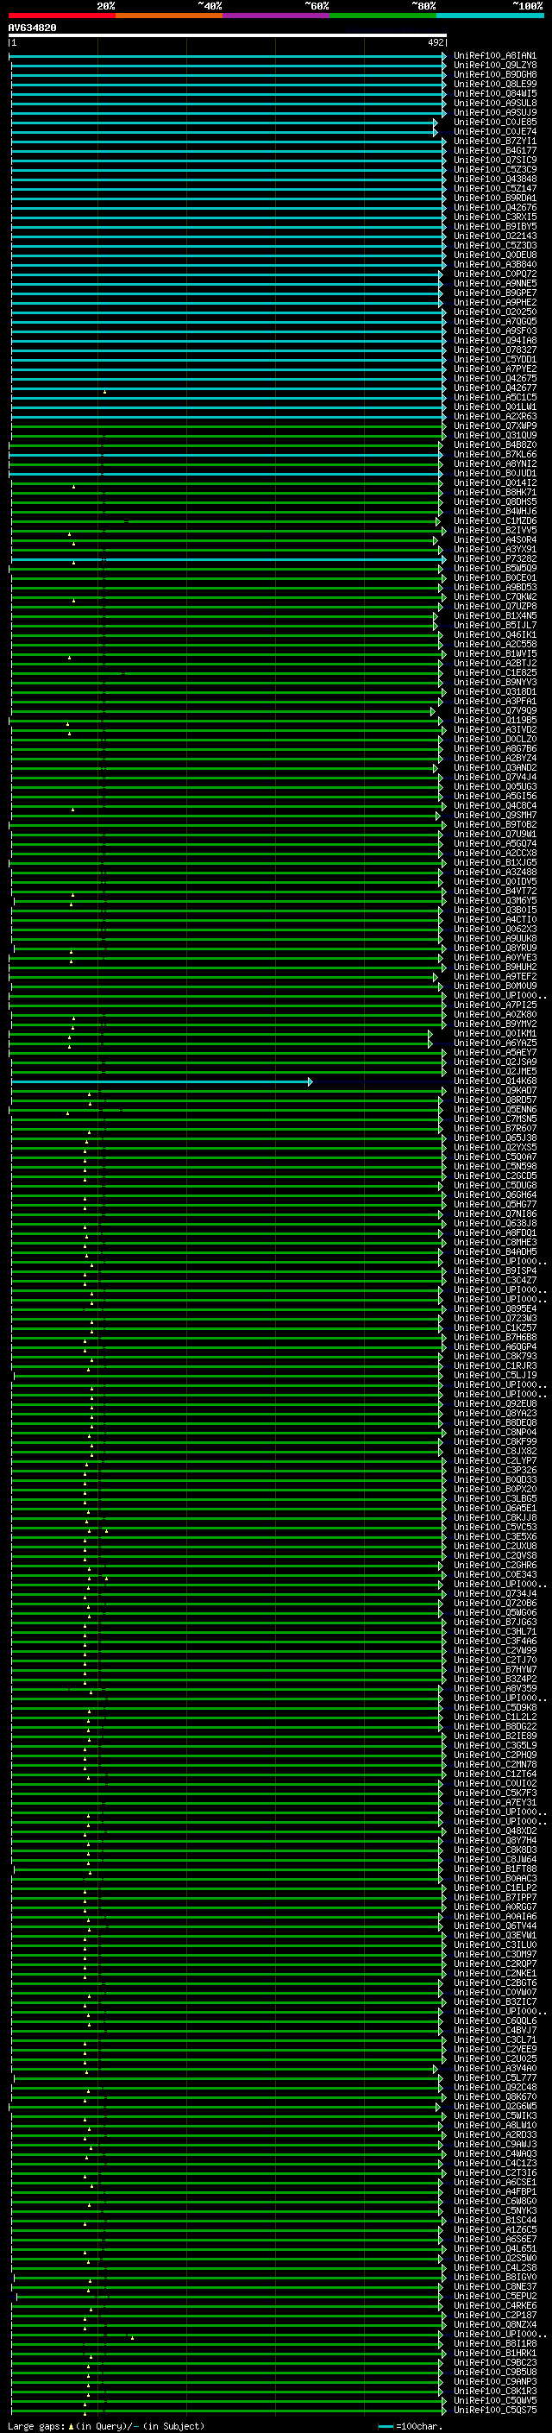Click the Large gaps legend text
This screenshot has width=552, height=2433.
106,2425
